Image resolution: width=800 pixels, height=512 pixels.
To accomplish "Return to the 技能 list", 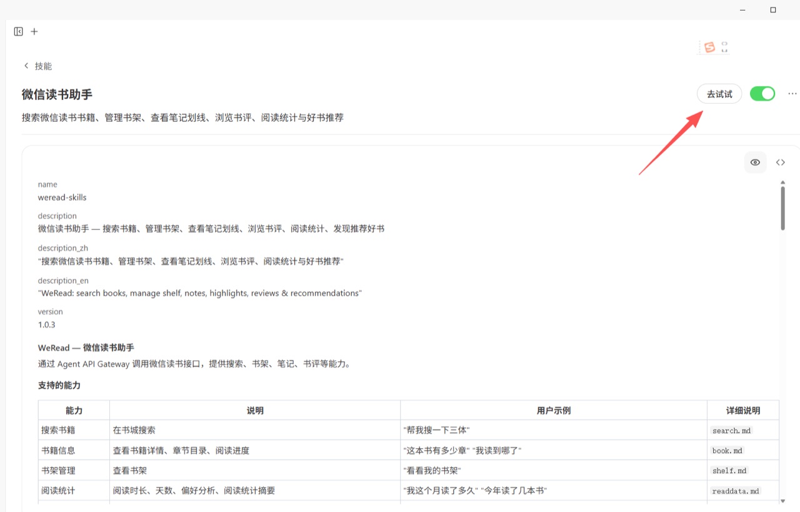I will click(x=43, y=66).
